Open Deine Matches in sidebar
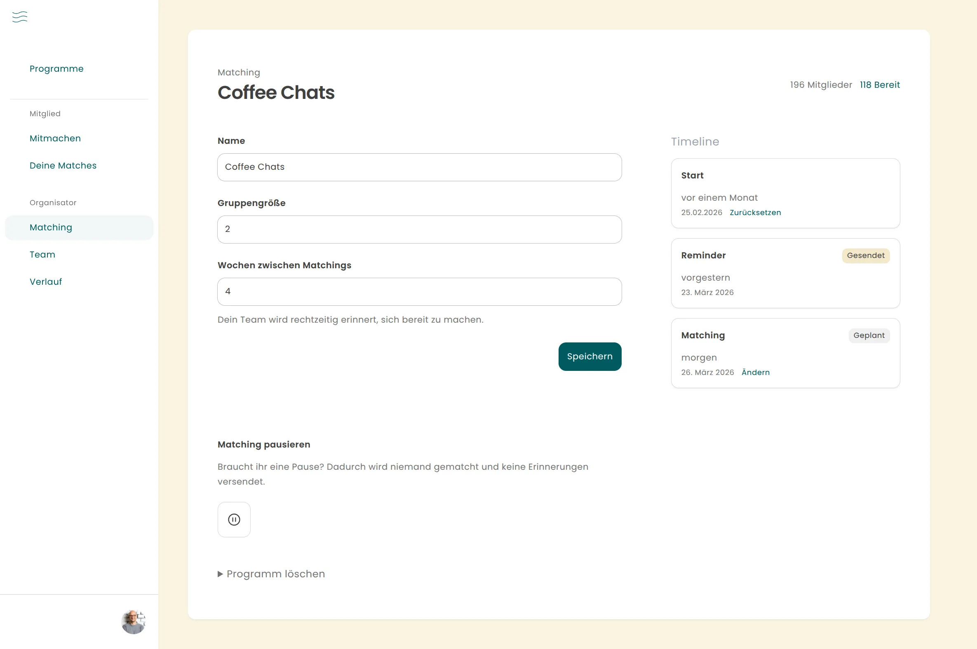The image size is (977, 649). pyautogui.click(x=63, y=166)
